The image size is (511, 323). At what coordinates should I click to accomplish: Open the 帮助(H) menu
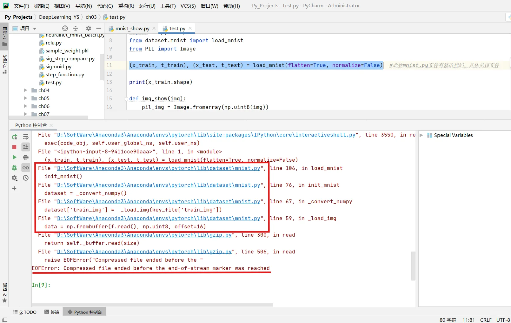pyautogui.click(x=232, y=6)
